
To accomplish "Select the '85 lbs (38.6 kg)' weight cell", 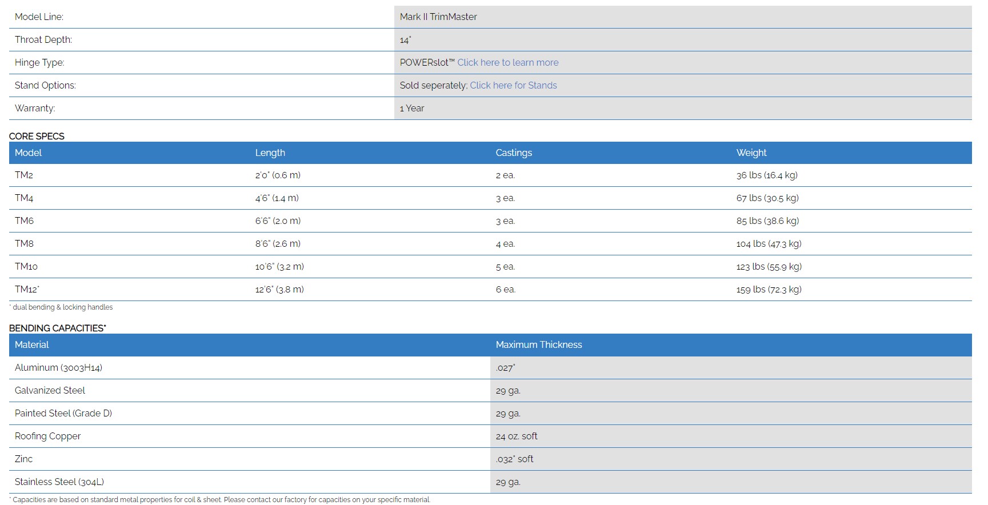I will coord(767,221).
